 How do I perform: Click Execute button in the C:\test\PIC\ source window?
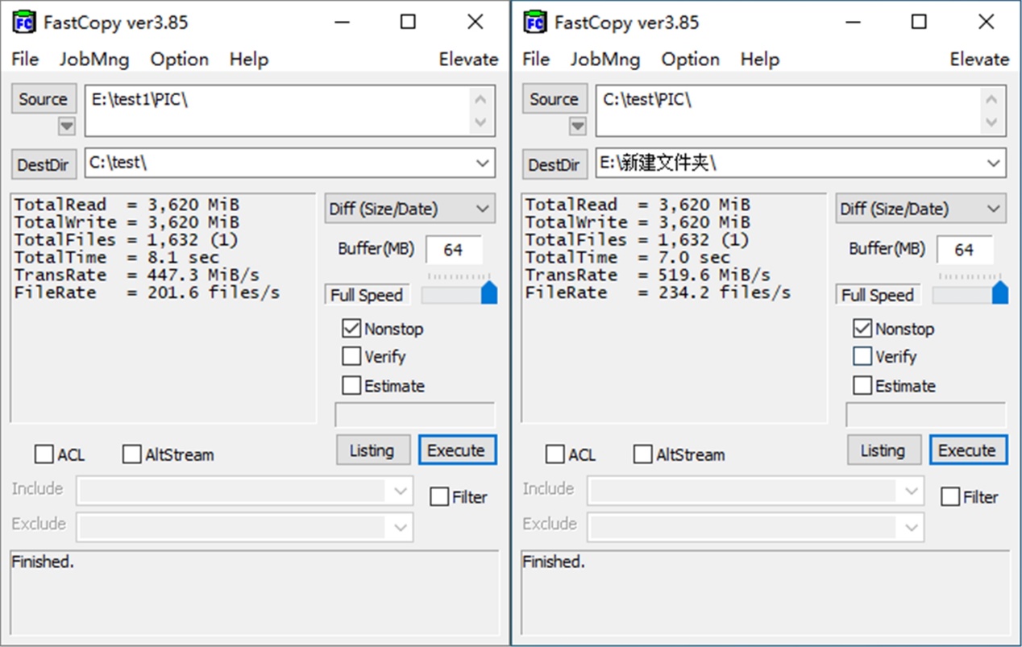click(967, 450)
